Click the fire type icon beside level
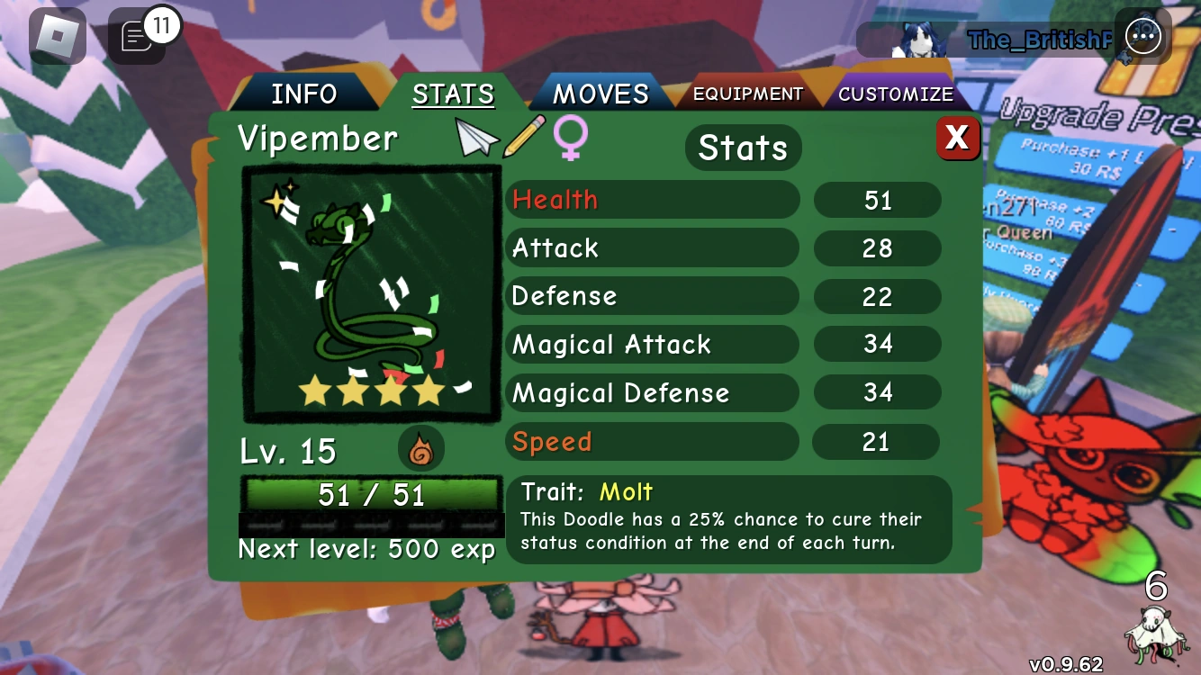This screenshot has height=675, width=1201. [x=420, y=449]
